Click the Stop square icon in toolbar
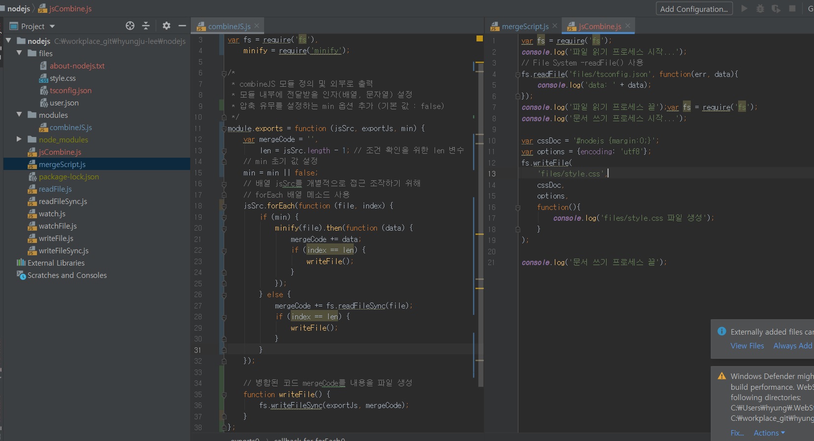This screenshot has width=814, height=441. click(x=792, y=8)
